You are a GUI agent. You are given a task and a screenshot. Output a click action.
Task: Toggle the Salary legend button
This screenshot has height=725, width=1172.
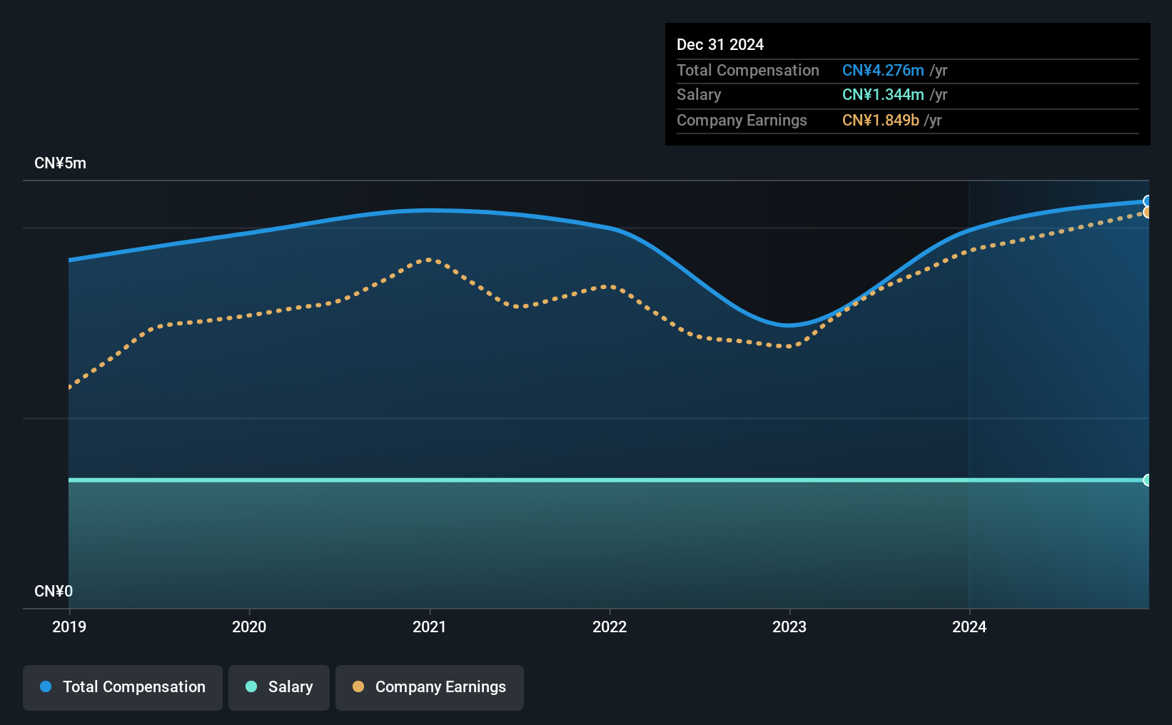point(279,687)
